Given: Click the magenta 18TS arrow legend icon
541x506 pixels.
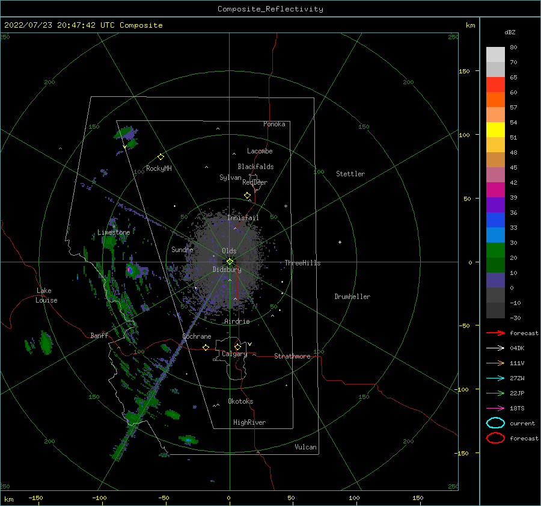Looking at the screenshot, I should pyautogui.click(x=495, y=409).
